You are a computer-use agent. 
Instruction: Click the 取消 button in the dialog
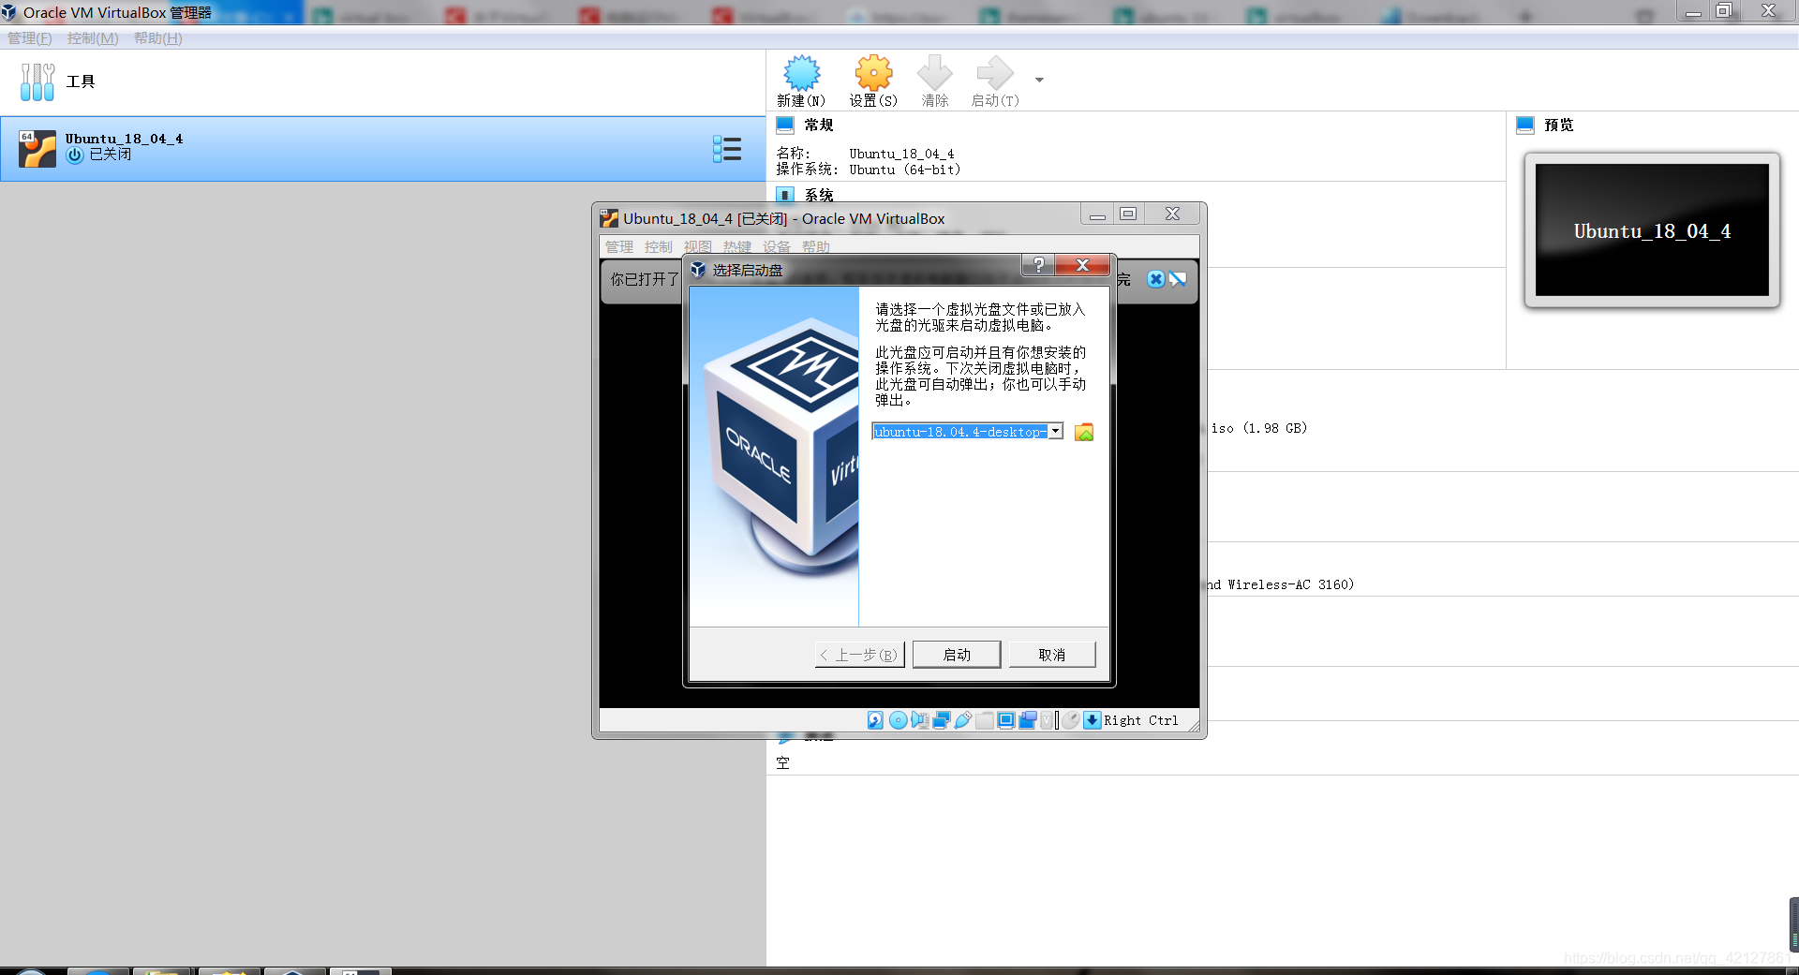[x=1052, y=655]
